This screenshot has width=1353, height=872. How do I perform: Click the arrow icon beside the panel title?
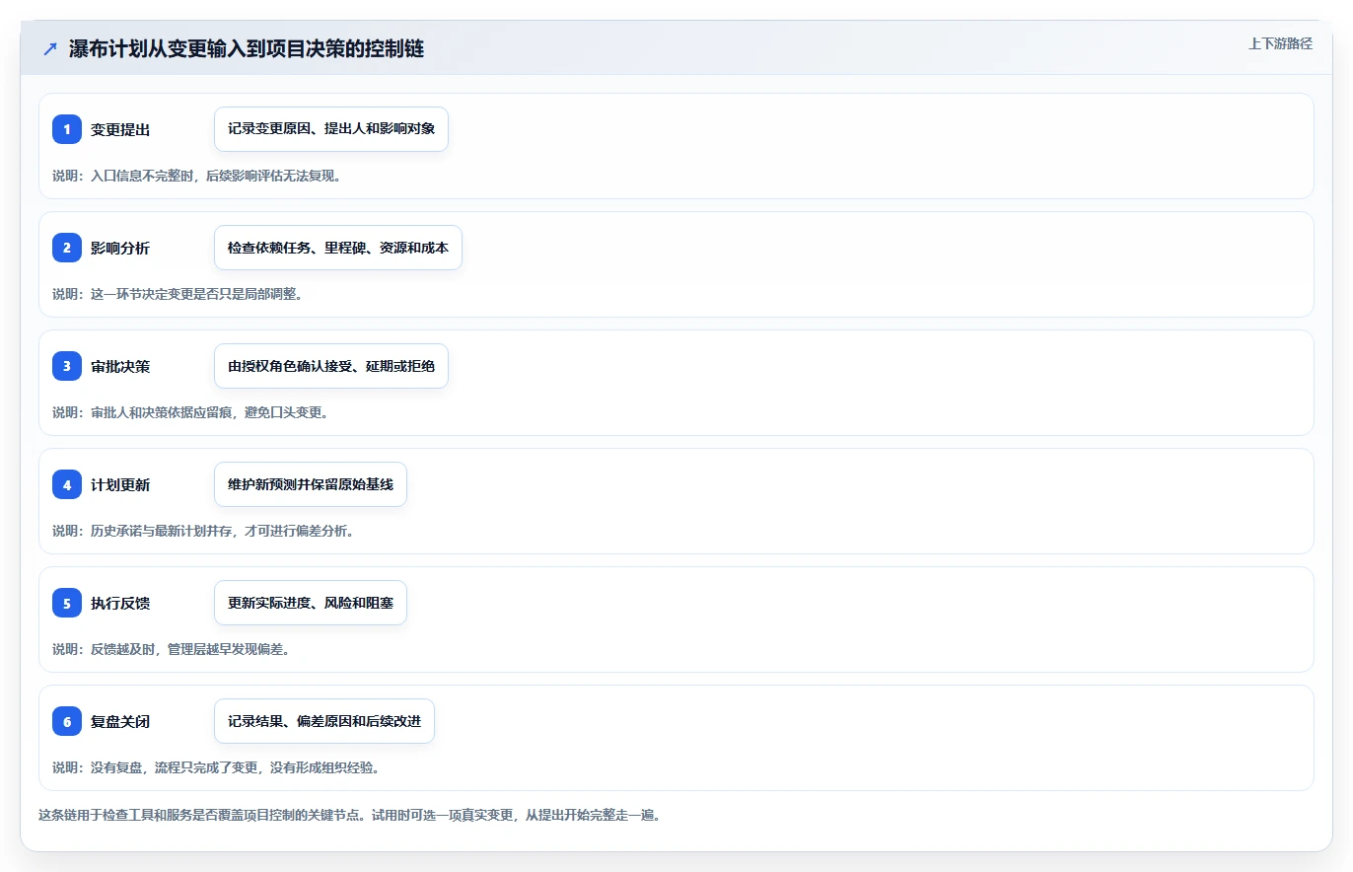[50, 49]
